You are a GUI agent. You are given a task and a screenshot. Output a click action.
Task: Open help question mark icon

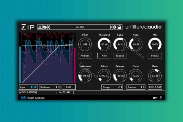pos(161,98)
